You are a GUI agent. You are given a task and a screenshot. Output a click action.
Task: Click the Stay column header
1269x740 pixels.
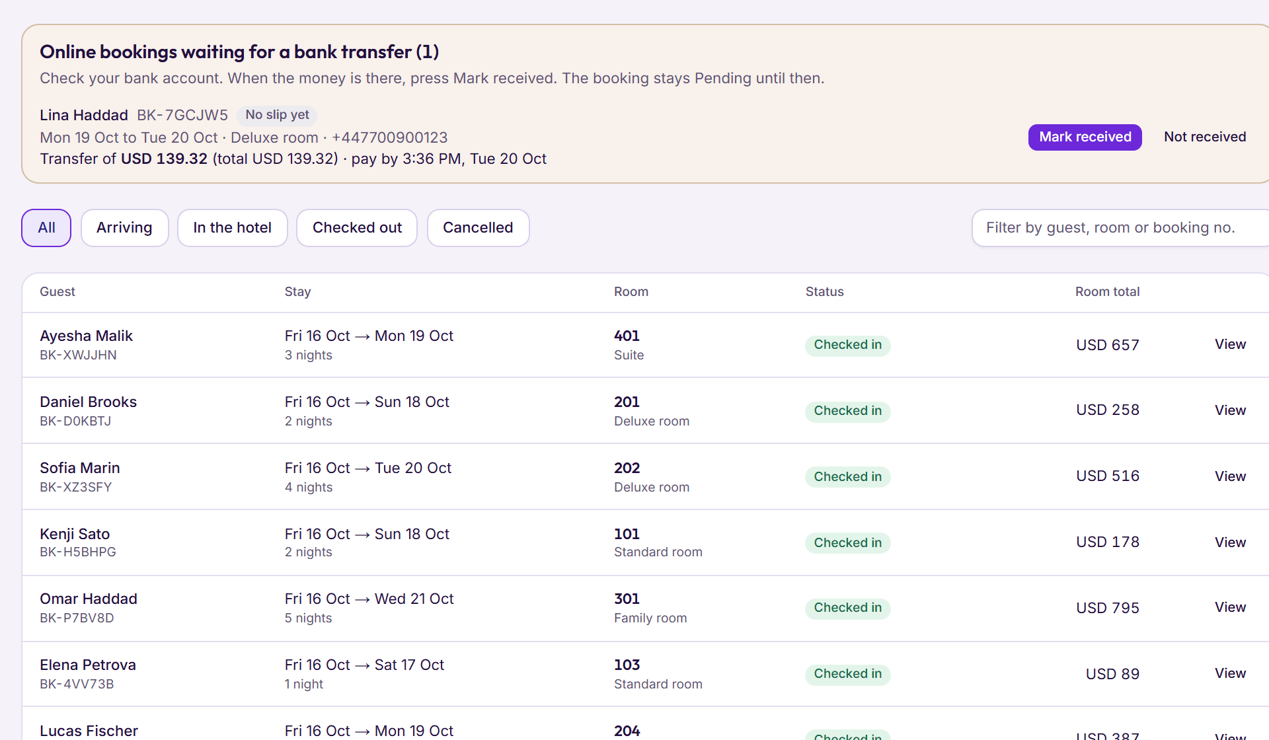297,291
